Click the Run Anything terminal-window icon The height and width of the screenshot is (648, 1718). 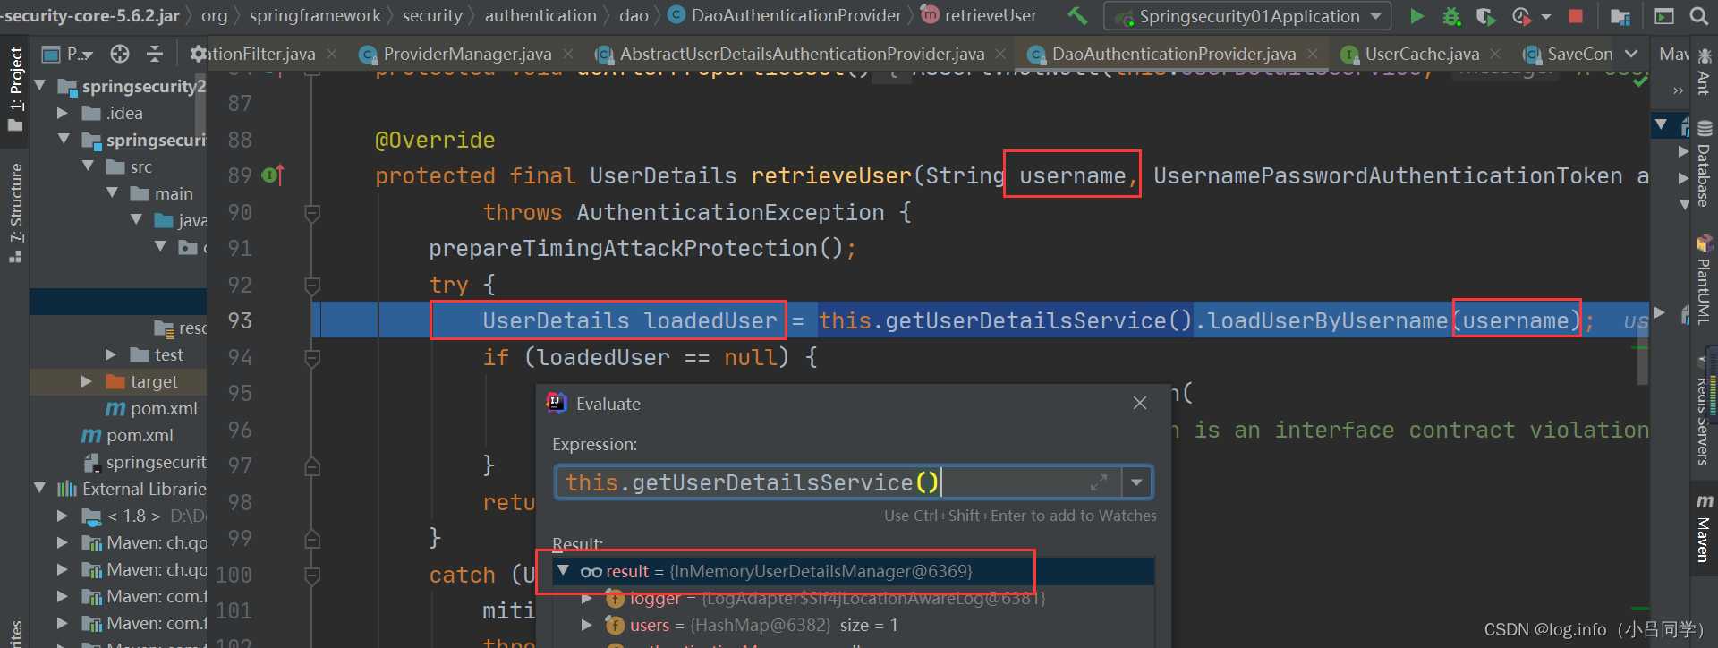coord(1663,15)
